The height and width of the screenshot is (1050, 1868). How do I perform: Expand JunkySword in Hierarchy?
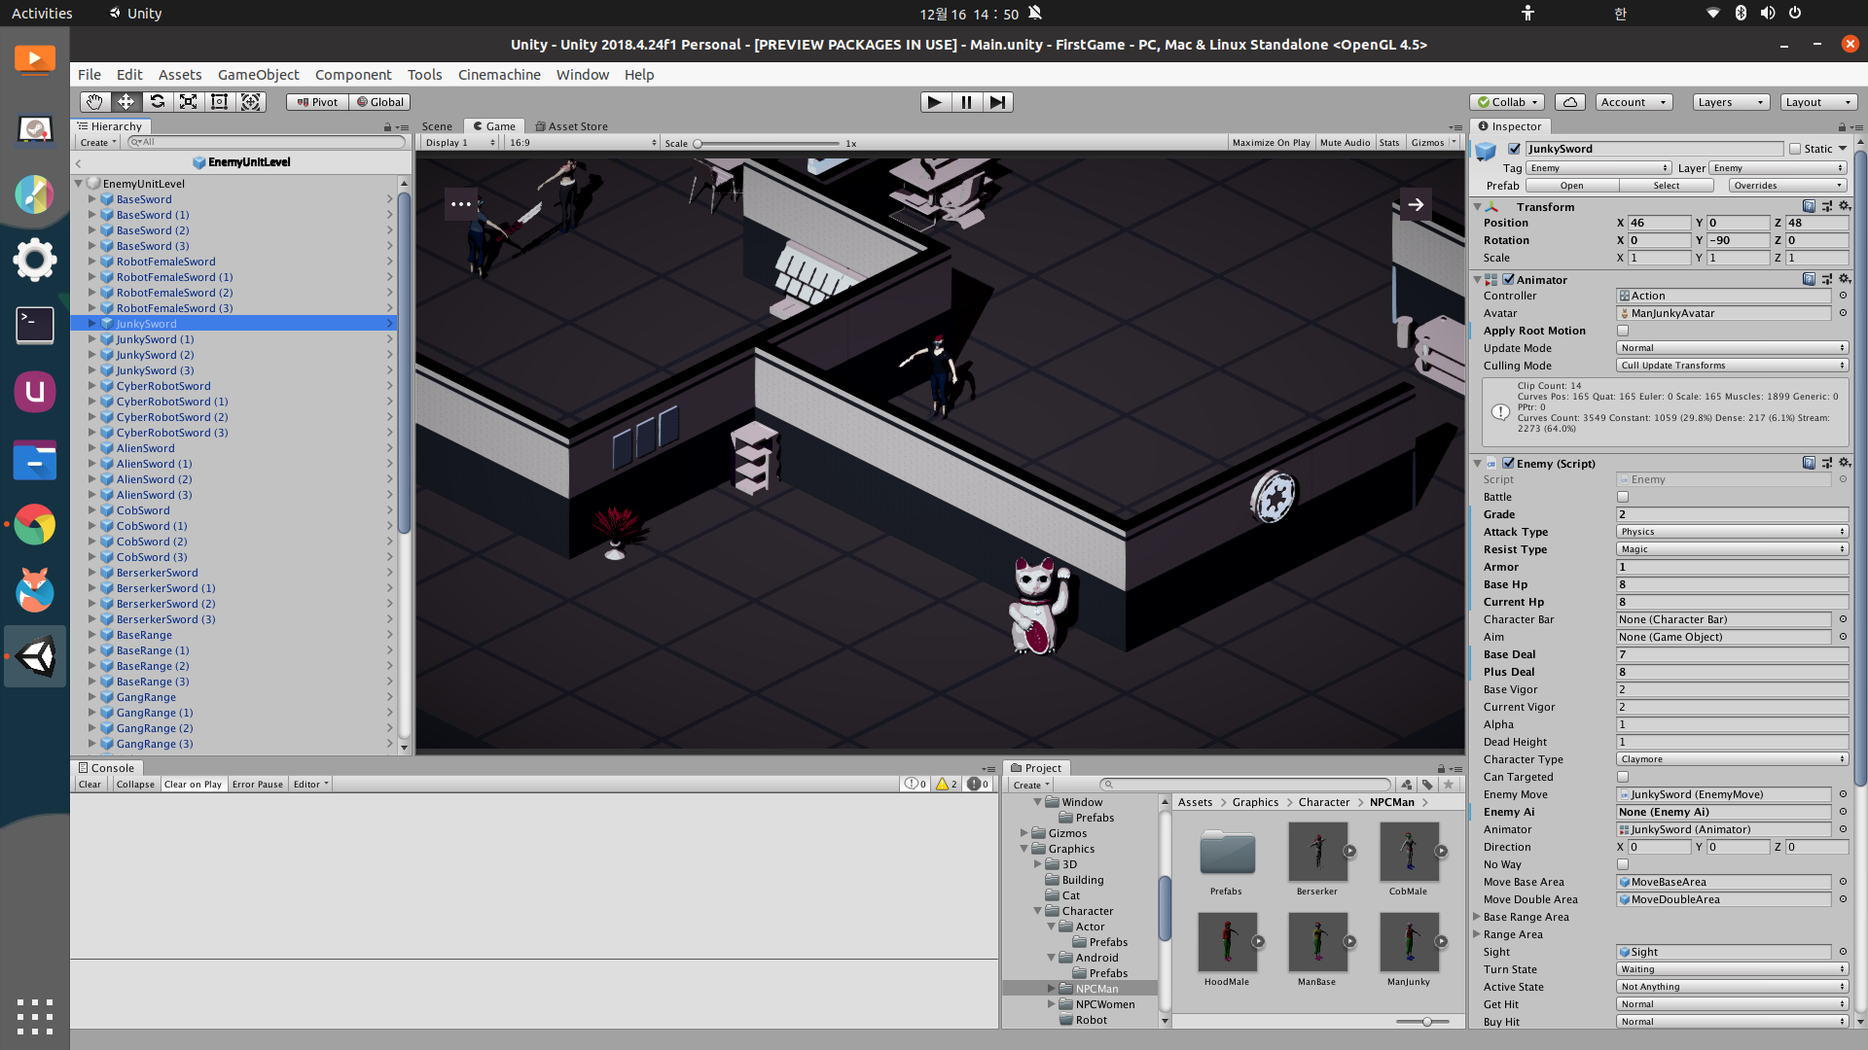[92, 324]
